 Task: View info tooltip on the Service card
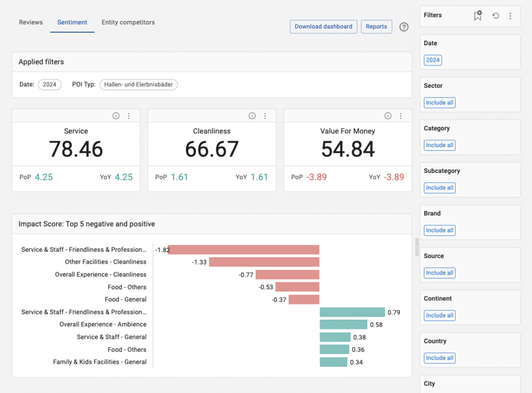coord(116,115)
